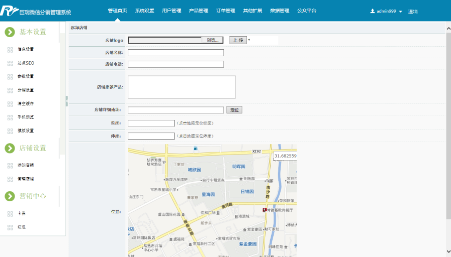The width and height of the screenshot is (451, 257).
Task: Click the page scrollbar up arrow
Action: point(448,29)
